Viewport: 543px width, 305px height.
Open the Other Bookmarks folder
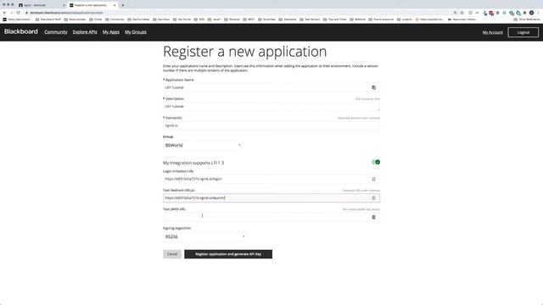(x=527, y=19)
